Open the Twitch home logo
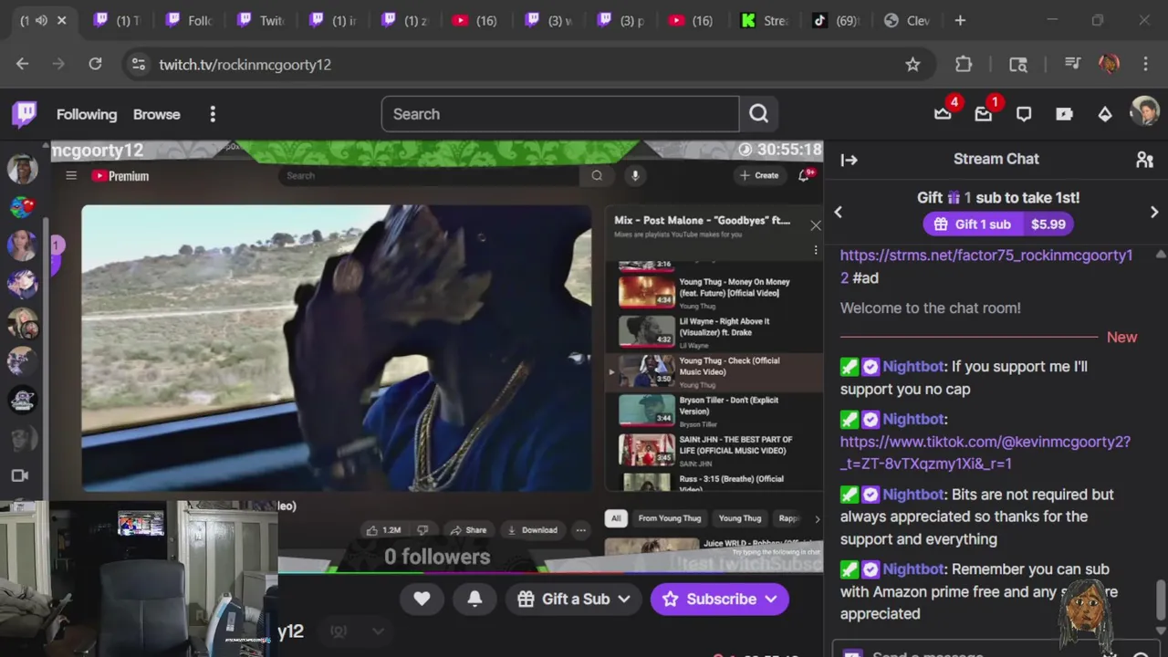1168x657 pixels. pyautogui.click(x=25, y=114)
